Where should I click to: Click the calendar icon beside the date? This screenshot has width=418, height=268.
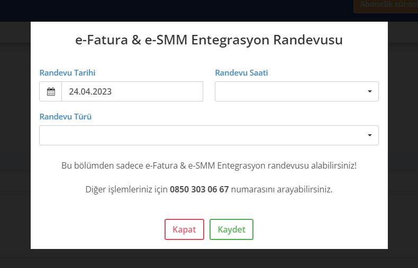coord(51,91)
